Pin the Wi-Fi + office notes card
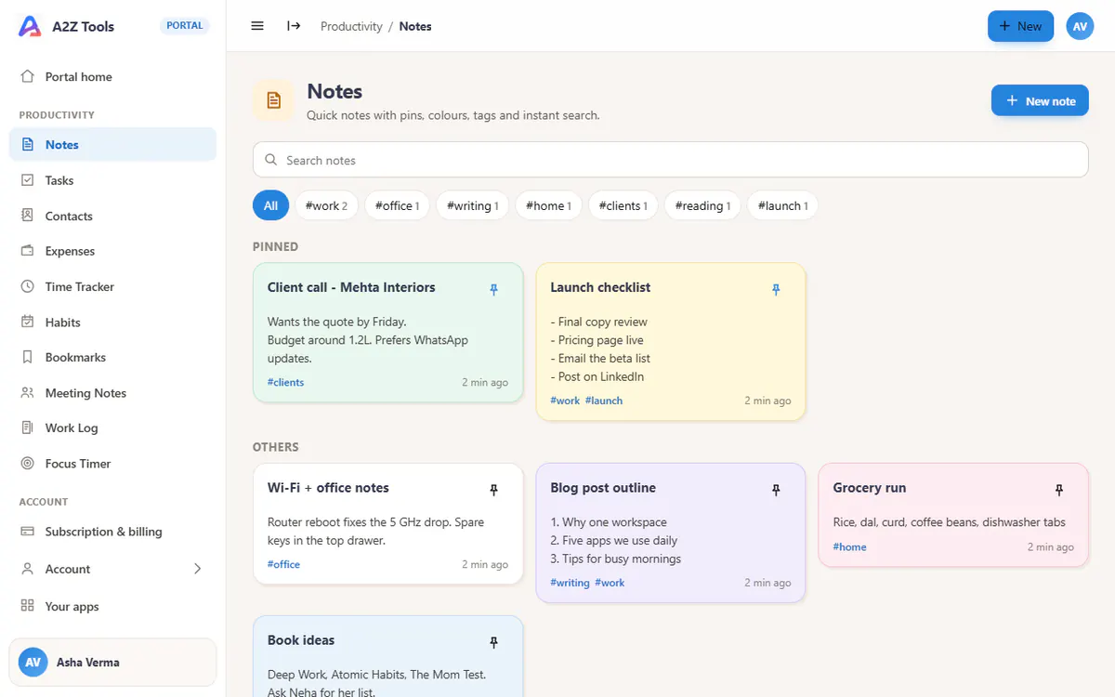1115x697 pixels. (x=493, y=490)
